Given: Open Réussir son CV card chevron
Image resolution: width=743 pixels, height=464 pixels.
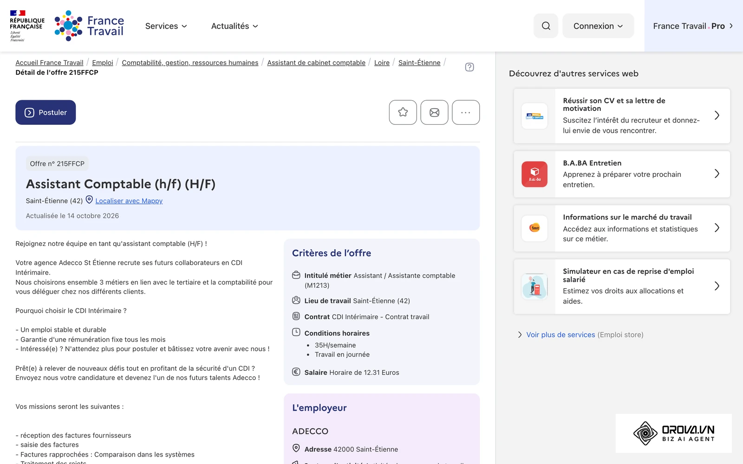Looking at the screenshot, I should pos(717,115).
